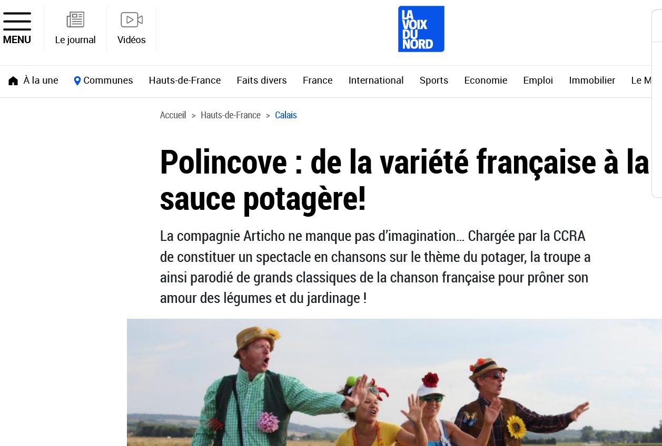Go to the France section
662x446 pixels.
tap(318, 80)
